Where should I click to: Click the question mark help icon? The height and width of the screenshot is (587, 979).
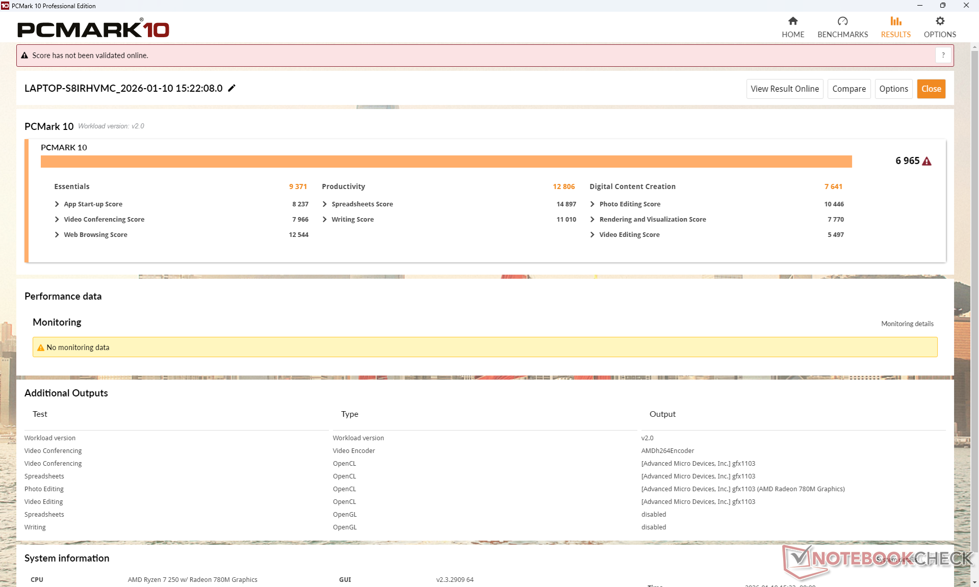[x=943, y=55]
